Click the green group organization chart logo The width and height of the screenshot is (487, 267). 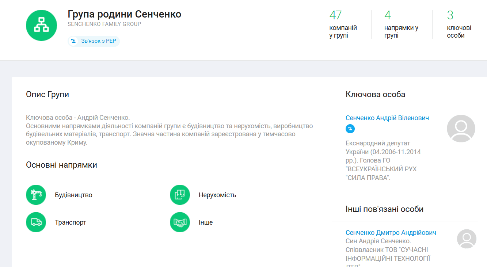point(41,25)
